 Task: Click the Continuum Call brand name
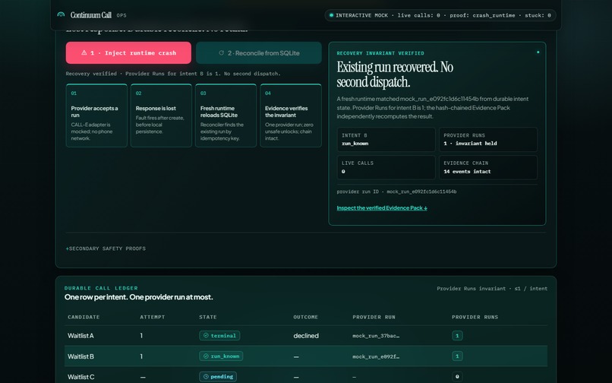click(x=90, y=15)
